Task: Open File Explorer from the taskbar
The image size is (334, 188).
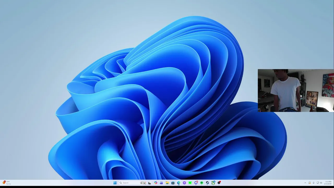Action: tap(167, 183)
